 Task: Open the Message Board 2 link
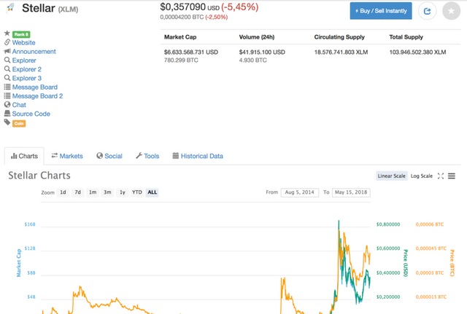[37, 96]
